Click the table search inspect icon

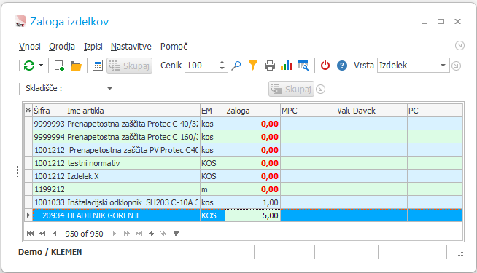coord(303,66)
